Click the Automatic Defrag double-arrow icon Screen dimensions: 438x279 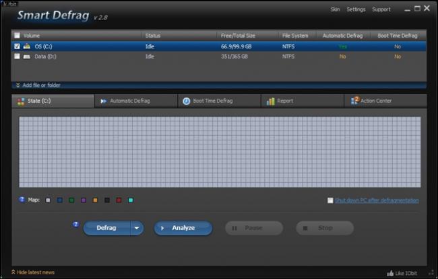(x=103, y=101)
